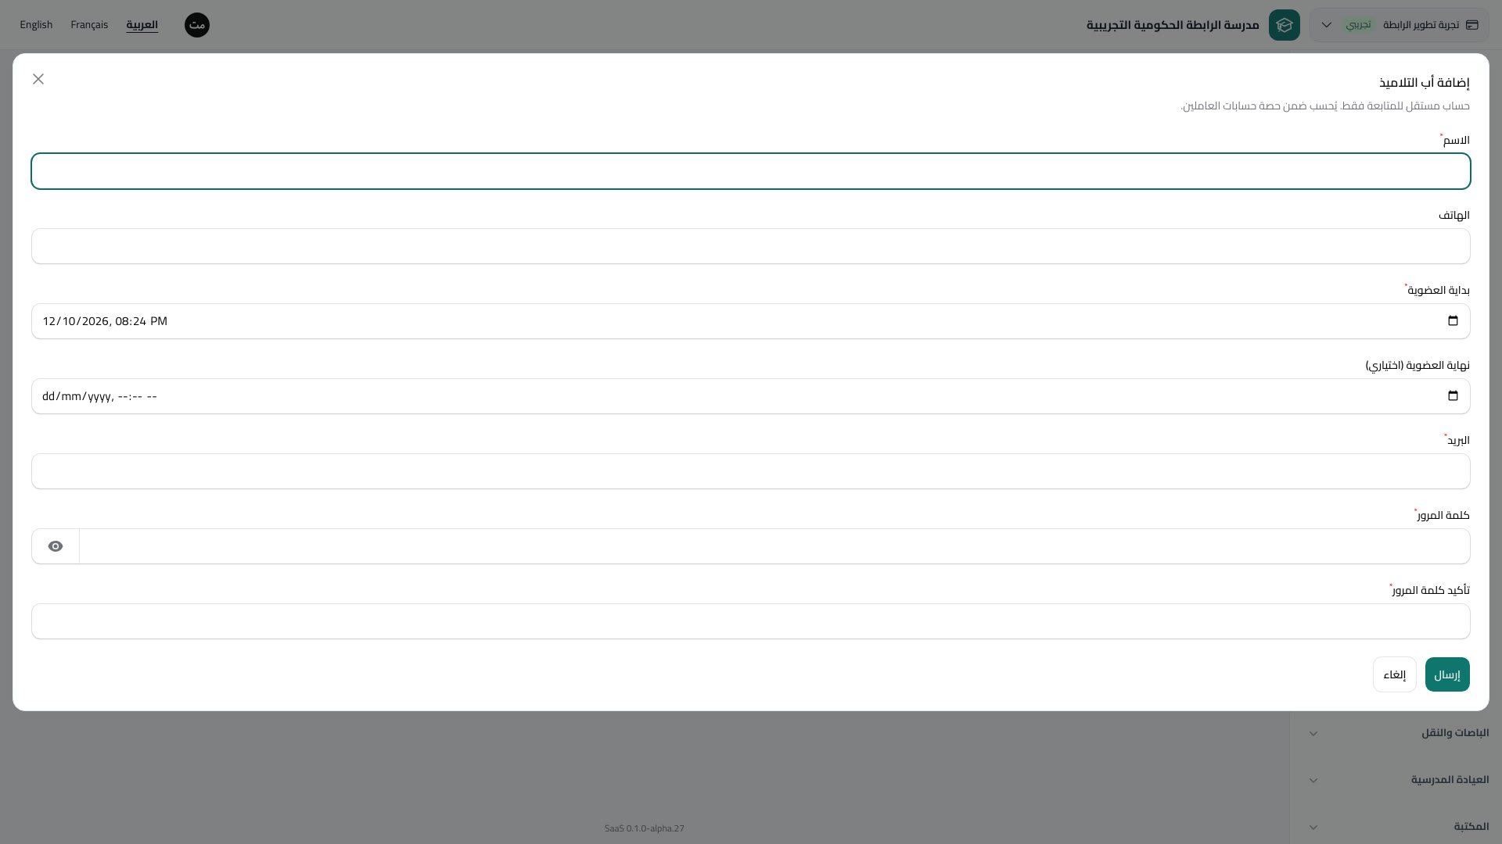
Task: Switch language to Français
Action: pyautogui.click(x=89, y=25)
